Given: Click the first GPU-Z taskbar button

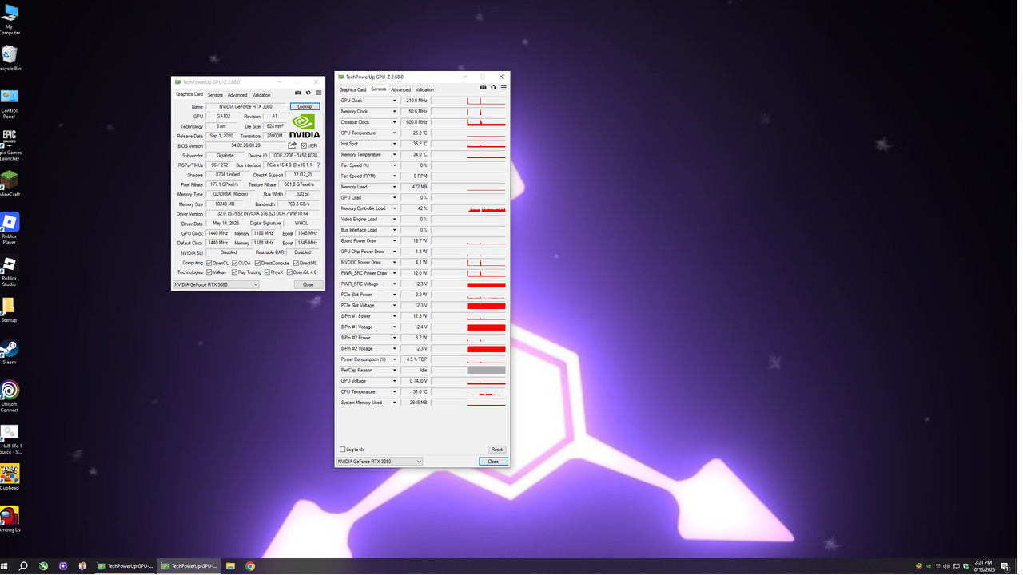Looking at the screenshot, I should pyautogui.click(x=125, y=566).
